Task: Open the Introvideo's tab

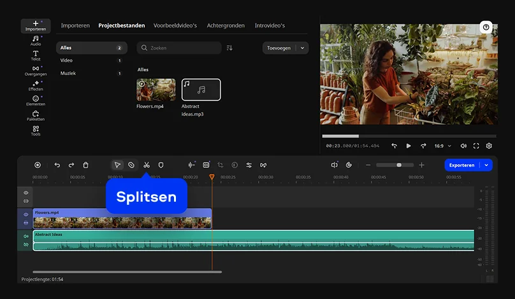Action: pos(270,25)
